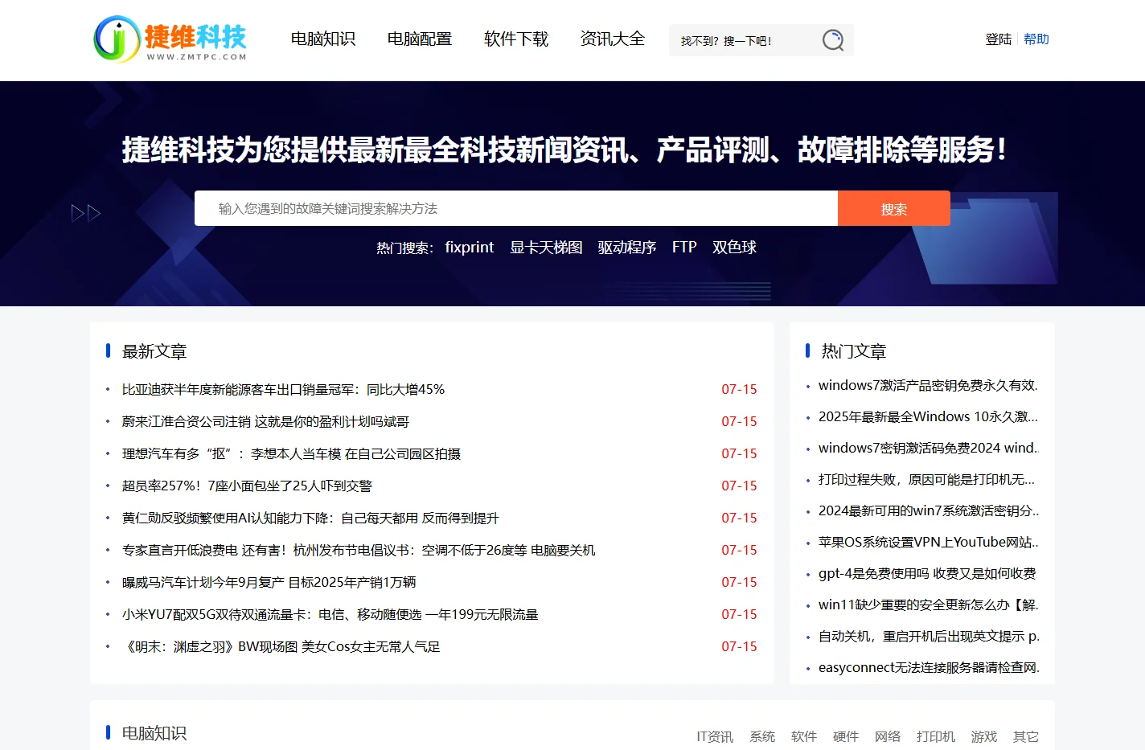Open hot article 自动关机,重启开机后出现英文提示

(x=929, y=636)
